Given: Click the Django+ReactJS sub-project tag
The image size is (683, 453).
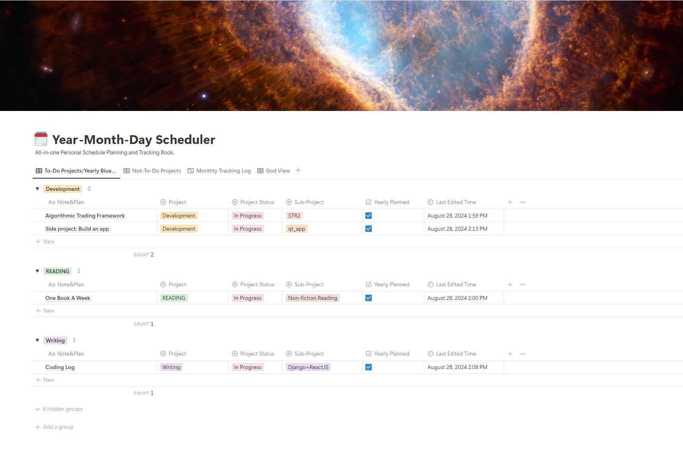Looking at the screenshot, I should (x=308, y=367).
